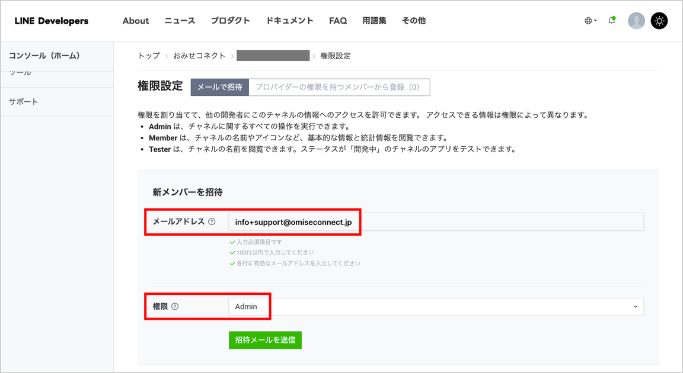Click the Admin permission description line
Image resolution: width=683 pixels, height=373 pixels.
[250, 127]
